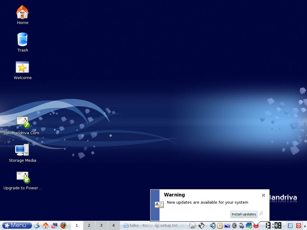Open the speaker volume tray icon
Viewport: 307px width, 230px height.
coord(213,225)
